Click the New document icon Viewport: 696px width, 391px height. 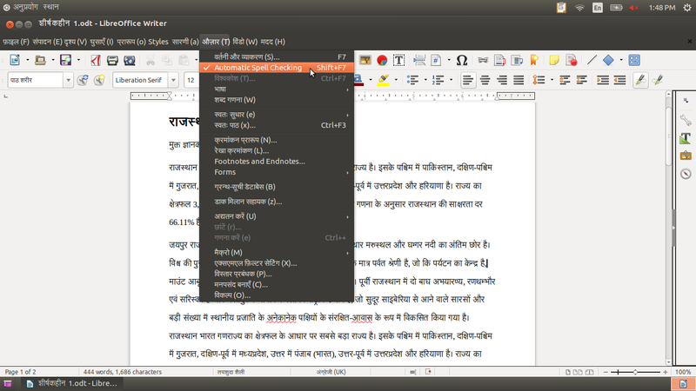[x=15, y=60]
